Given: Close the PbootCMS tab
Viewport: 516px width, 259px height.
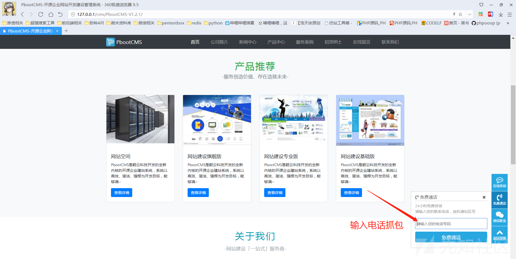Looking at the screenshot, I should [57, 31].
